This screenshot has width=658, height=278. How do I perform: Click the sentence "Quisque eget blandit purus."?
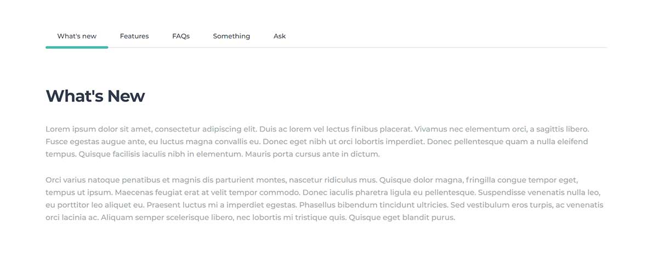[402, 218]
